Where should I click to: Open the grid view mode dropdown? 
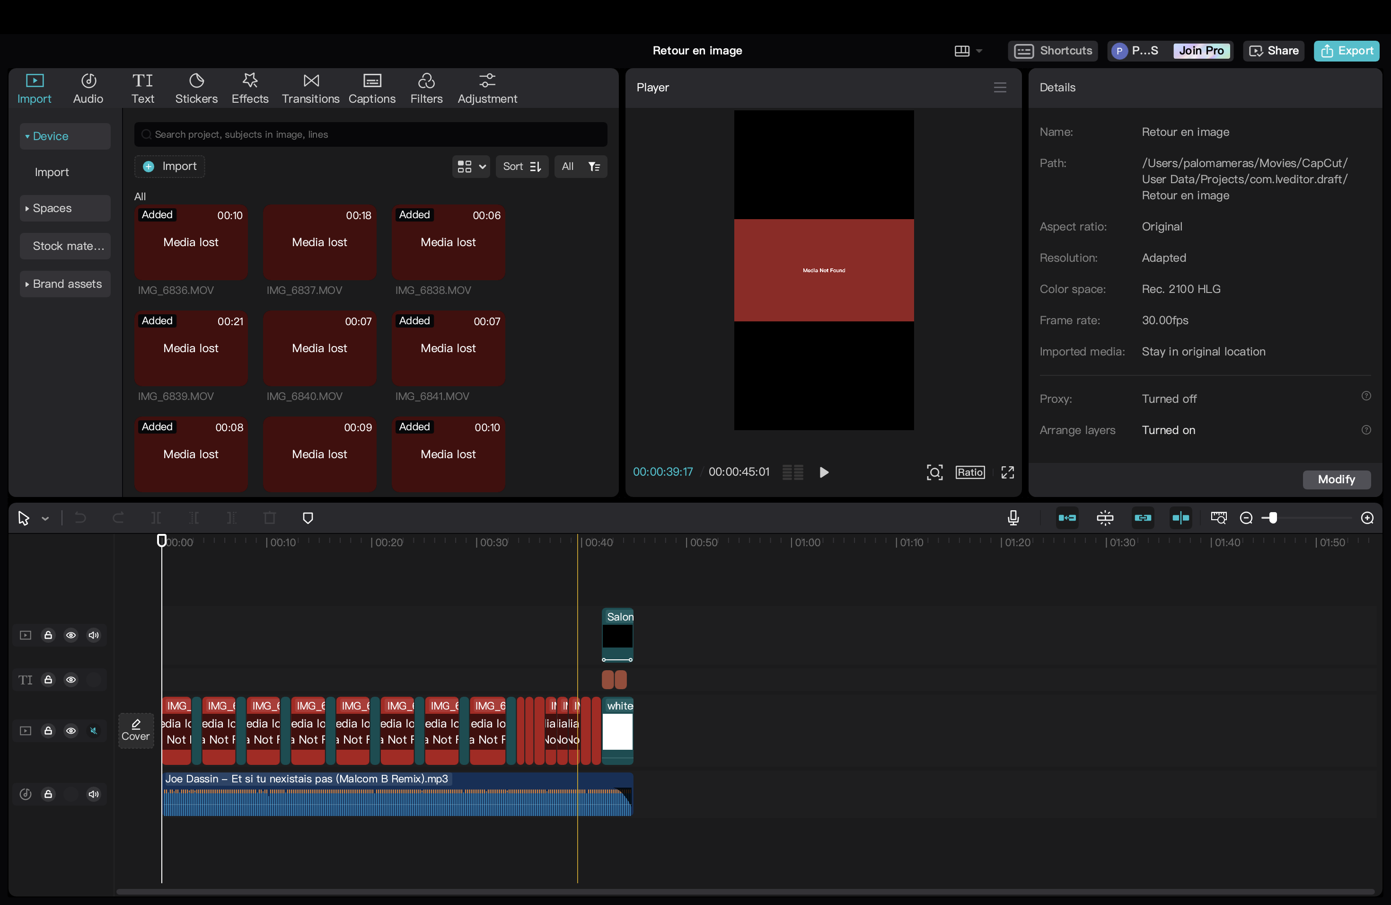471,167
